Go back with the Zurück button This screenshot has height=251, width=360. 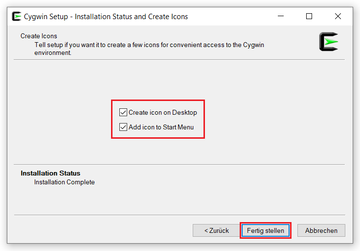point(216,230)
